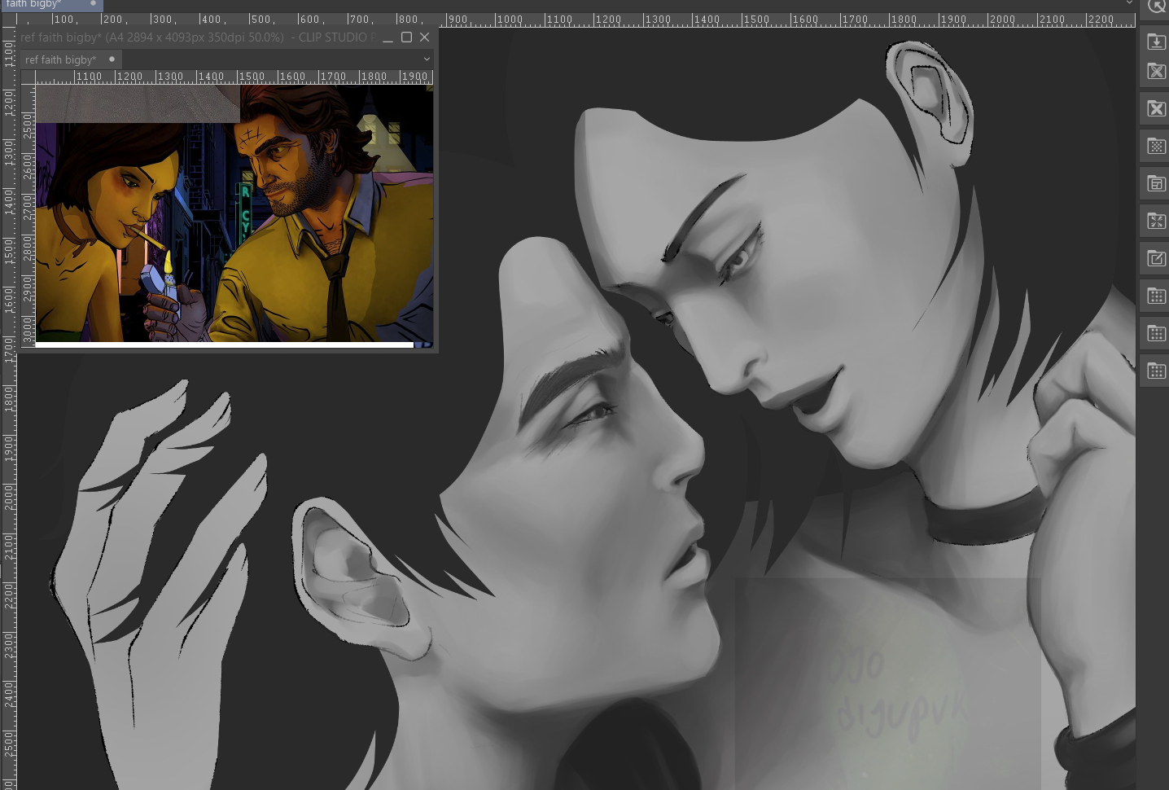This screenshot has width=1169, height=790.
Task: Open the folder icon with pencil
Action: coord(1156,259)
